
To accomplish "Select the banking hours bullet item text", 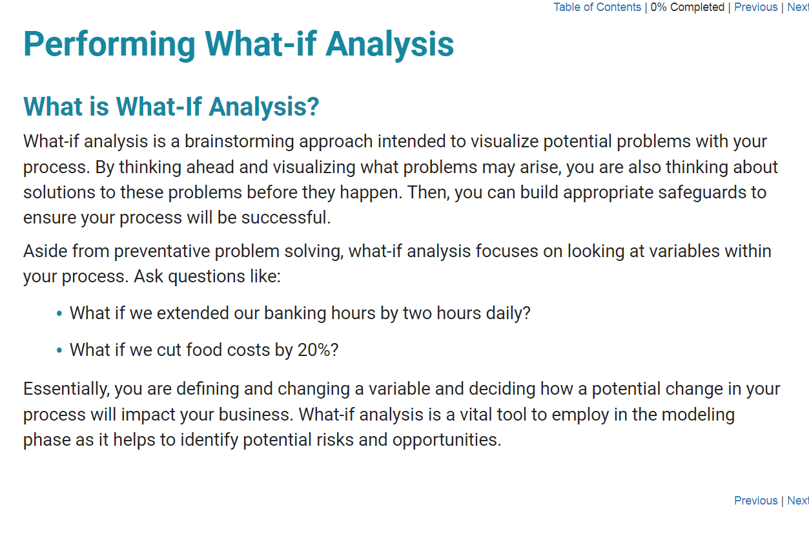I will 300,313.
